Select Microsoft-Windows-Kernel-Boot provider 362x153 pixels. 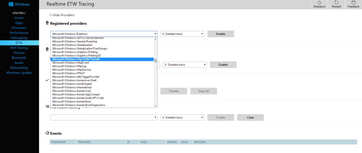(102, 102)
